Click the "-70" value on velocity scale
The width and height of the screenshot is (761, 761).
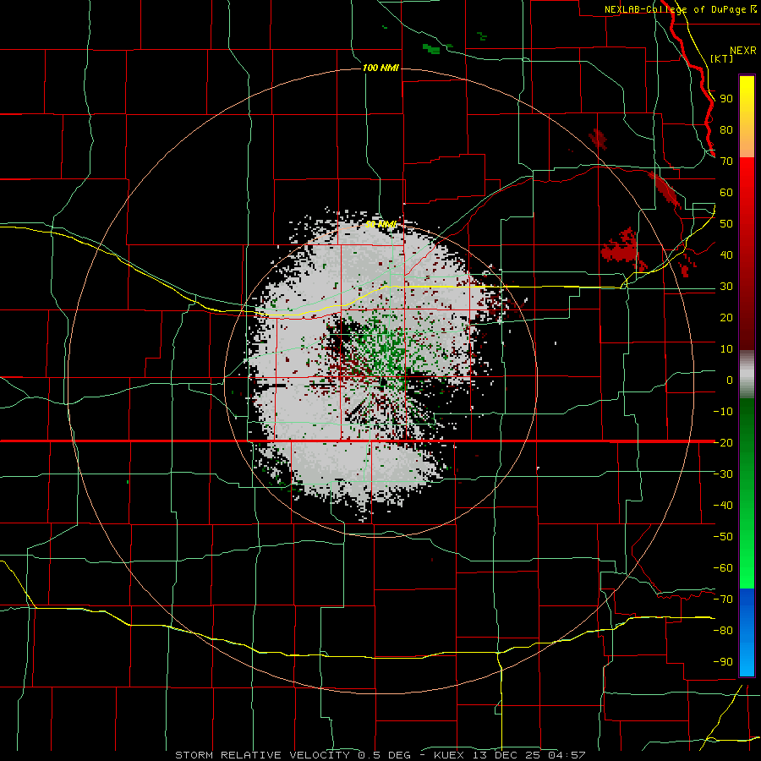[x=723, y=599]
